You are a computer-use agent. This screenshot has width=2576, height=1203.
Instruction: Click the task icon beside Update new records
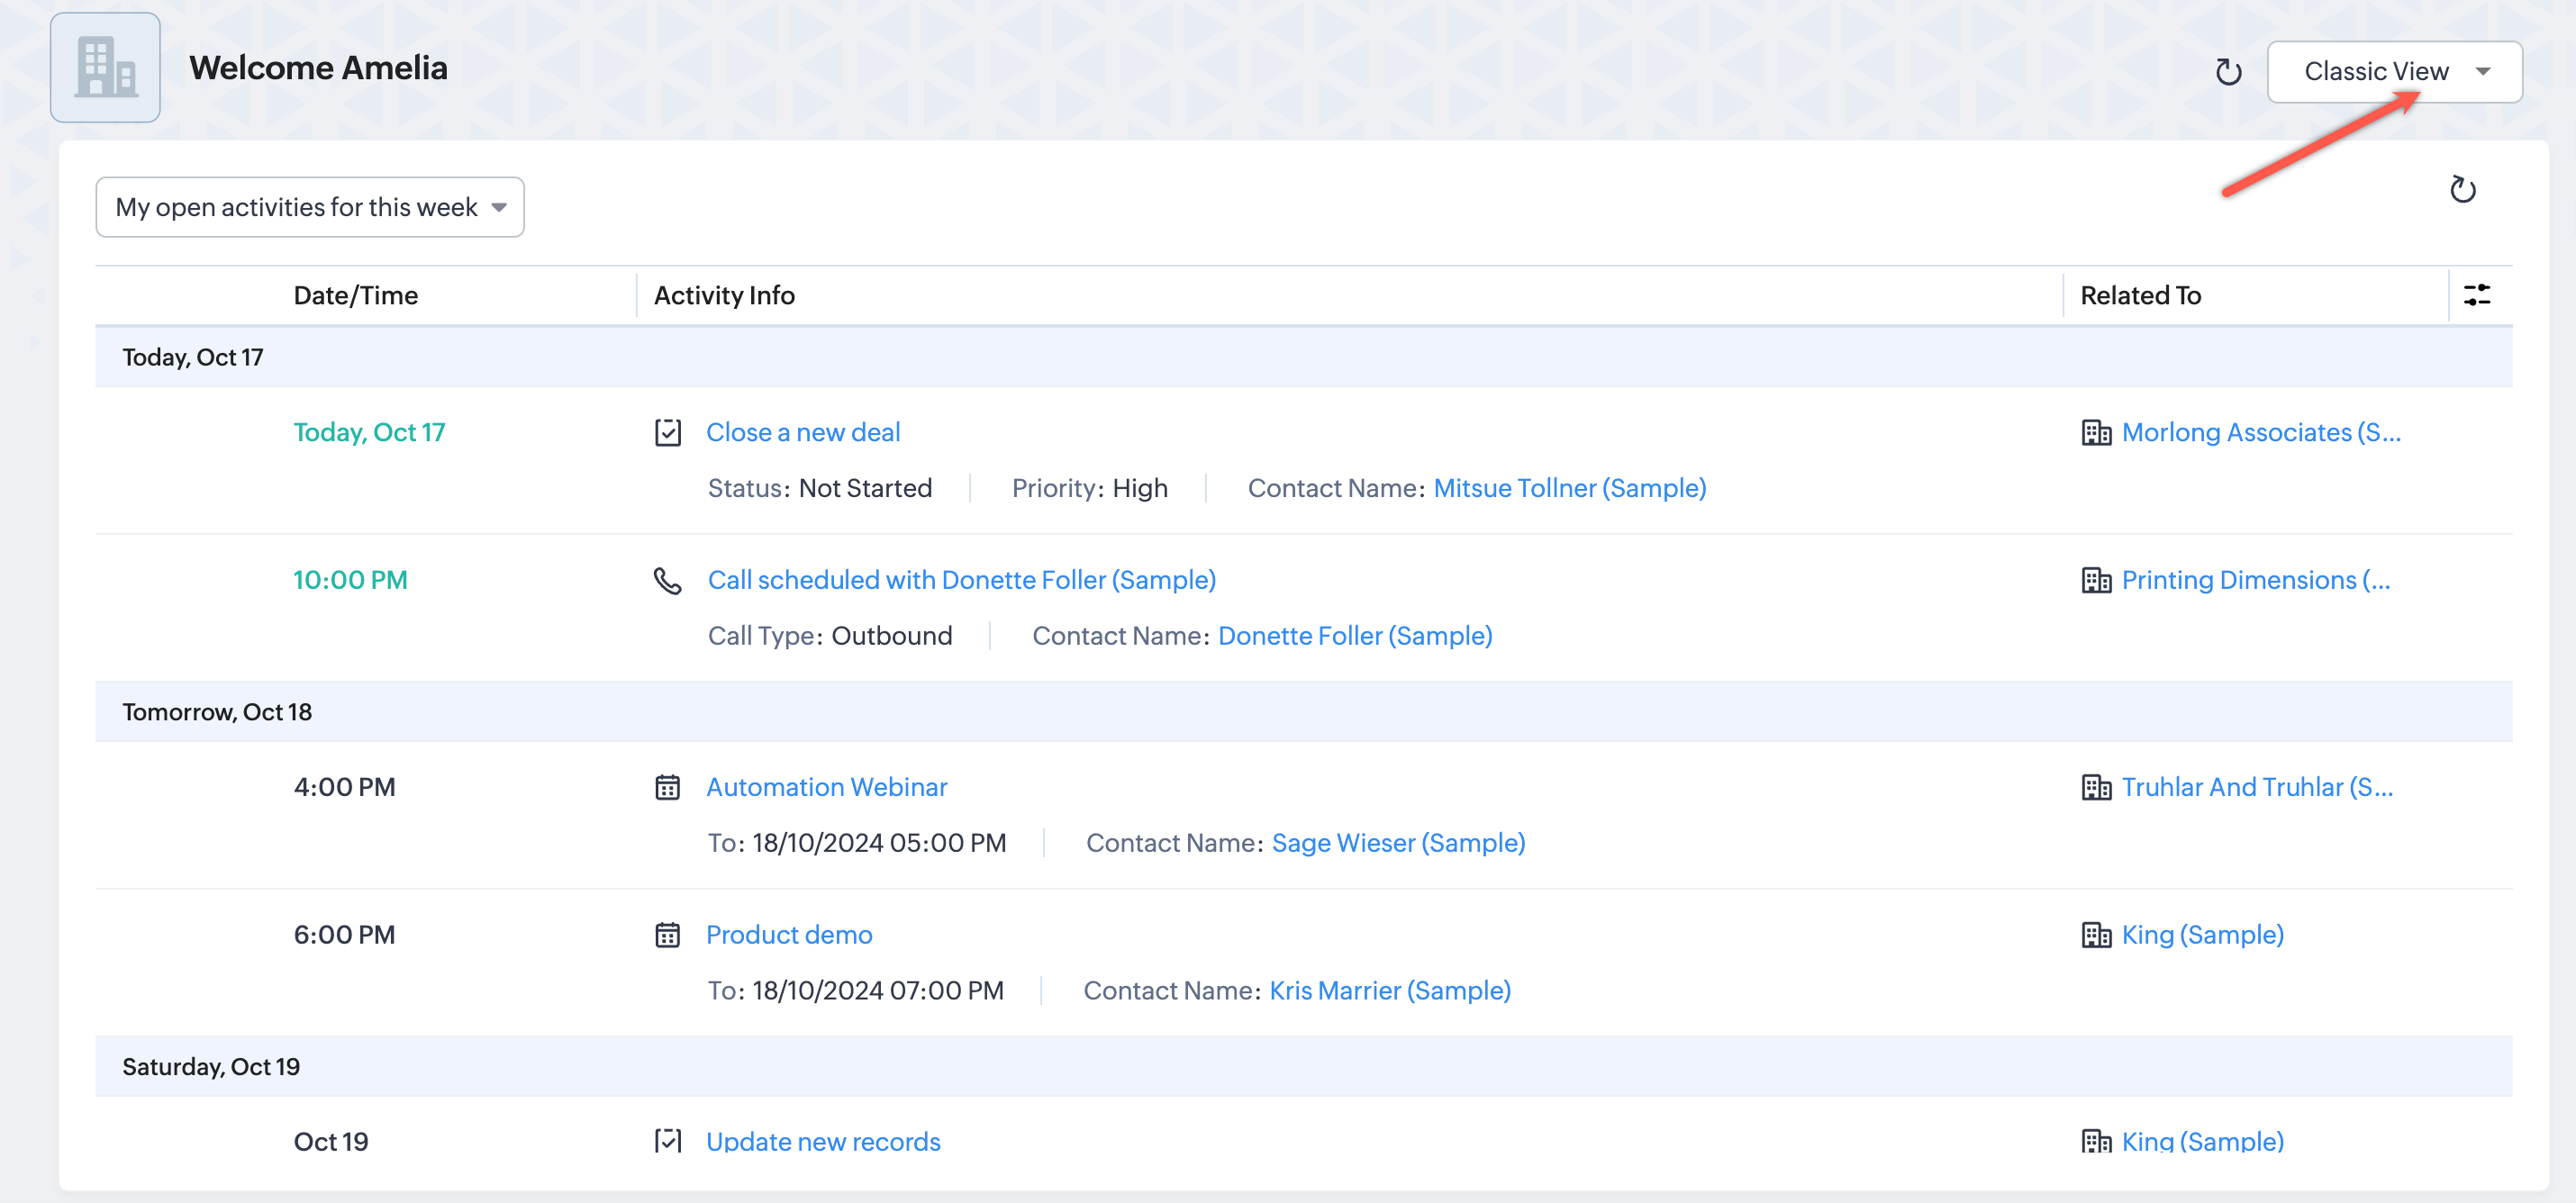coord(668,1141)
